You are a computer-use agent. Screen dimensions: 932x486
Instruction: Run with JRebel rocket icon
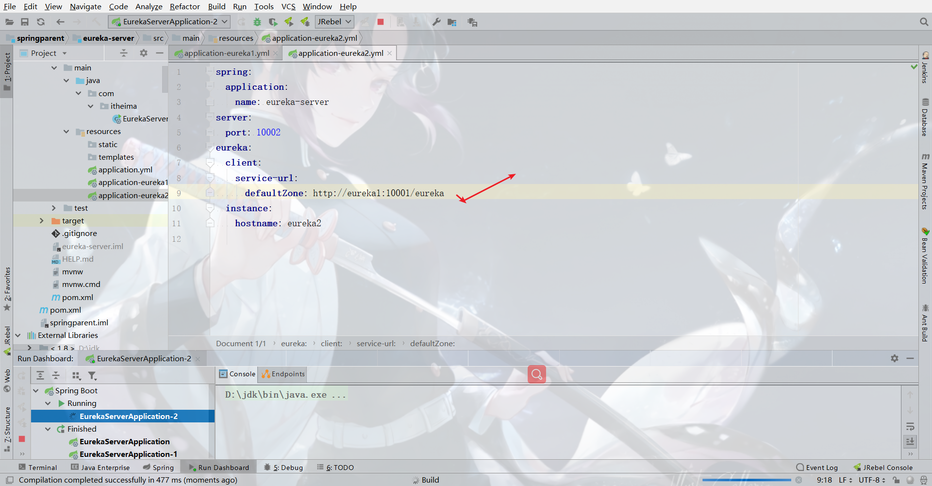tap(289, 22)
